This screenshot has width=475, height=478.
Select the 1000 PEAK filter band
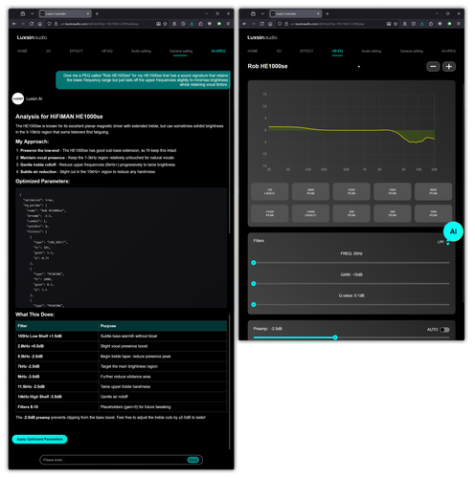(433, 213)
